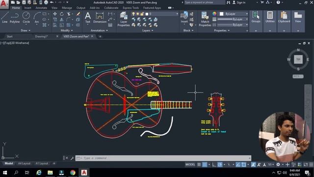This screenshot has width=314, height=177.
Task: Toggle polar tracking in status bar
Action: click(220, 165)
